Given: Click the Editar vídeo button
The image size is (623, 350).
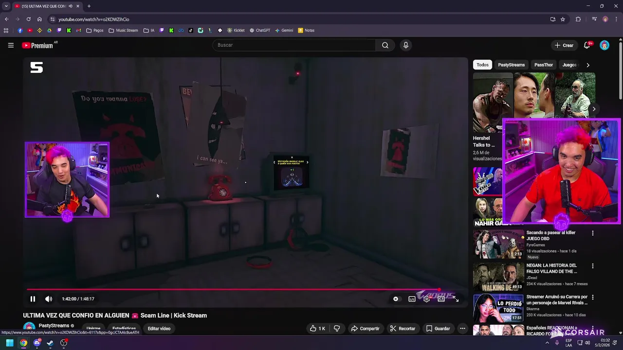Looking at the screenshot, I should (159, 329).
